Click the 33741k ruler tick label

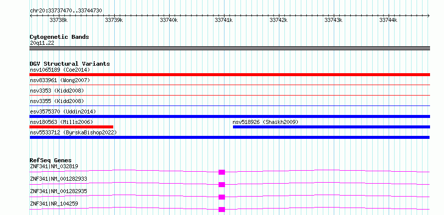coord(223,20)
